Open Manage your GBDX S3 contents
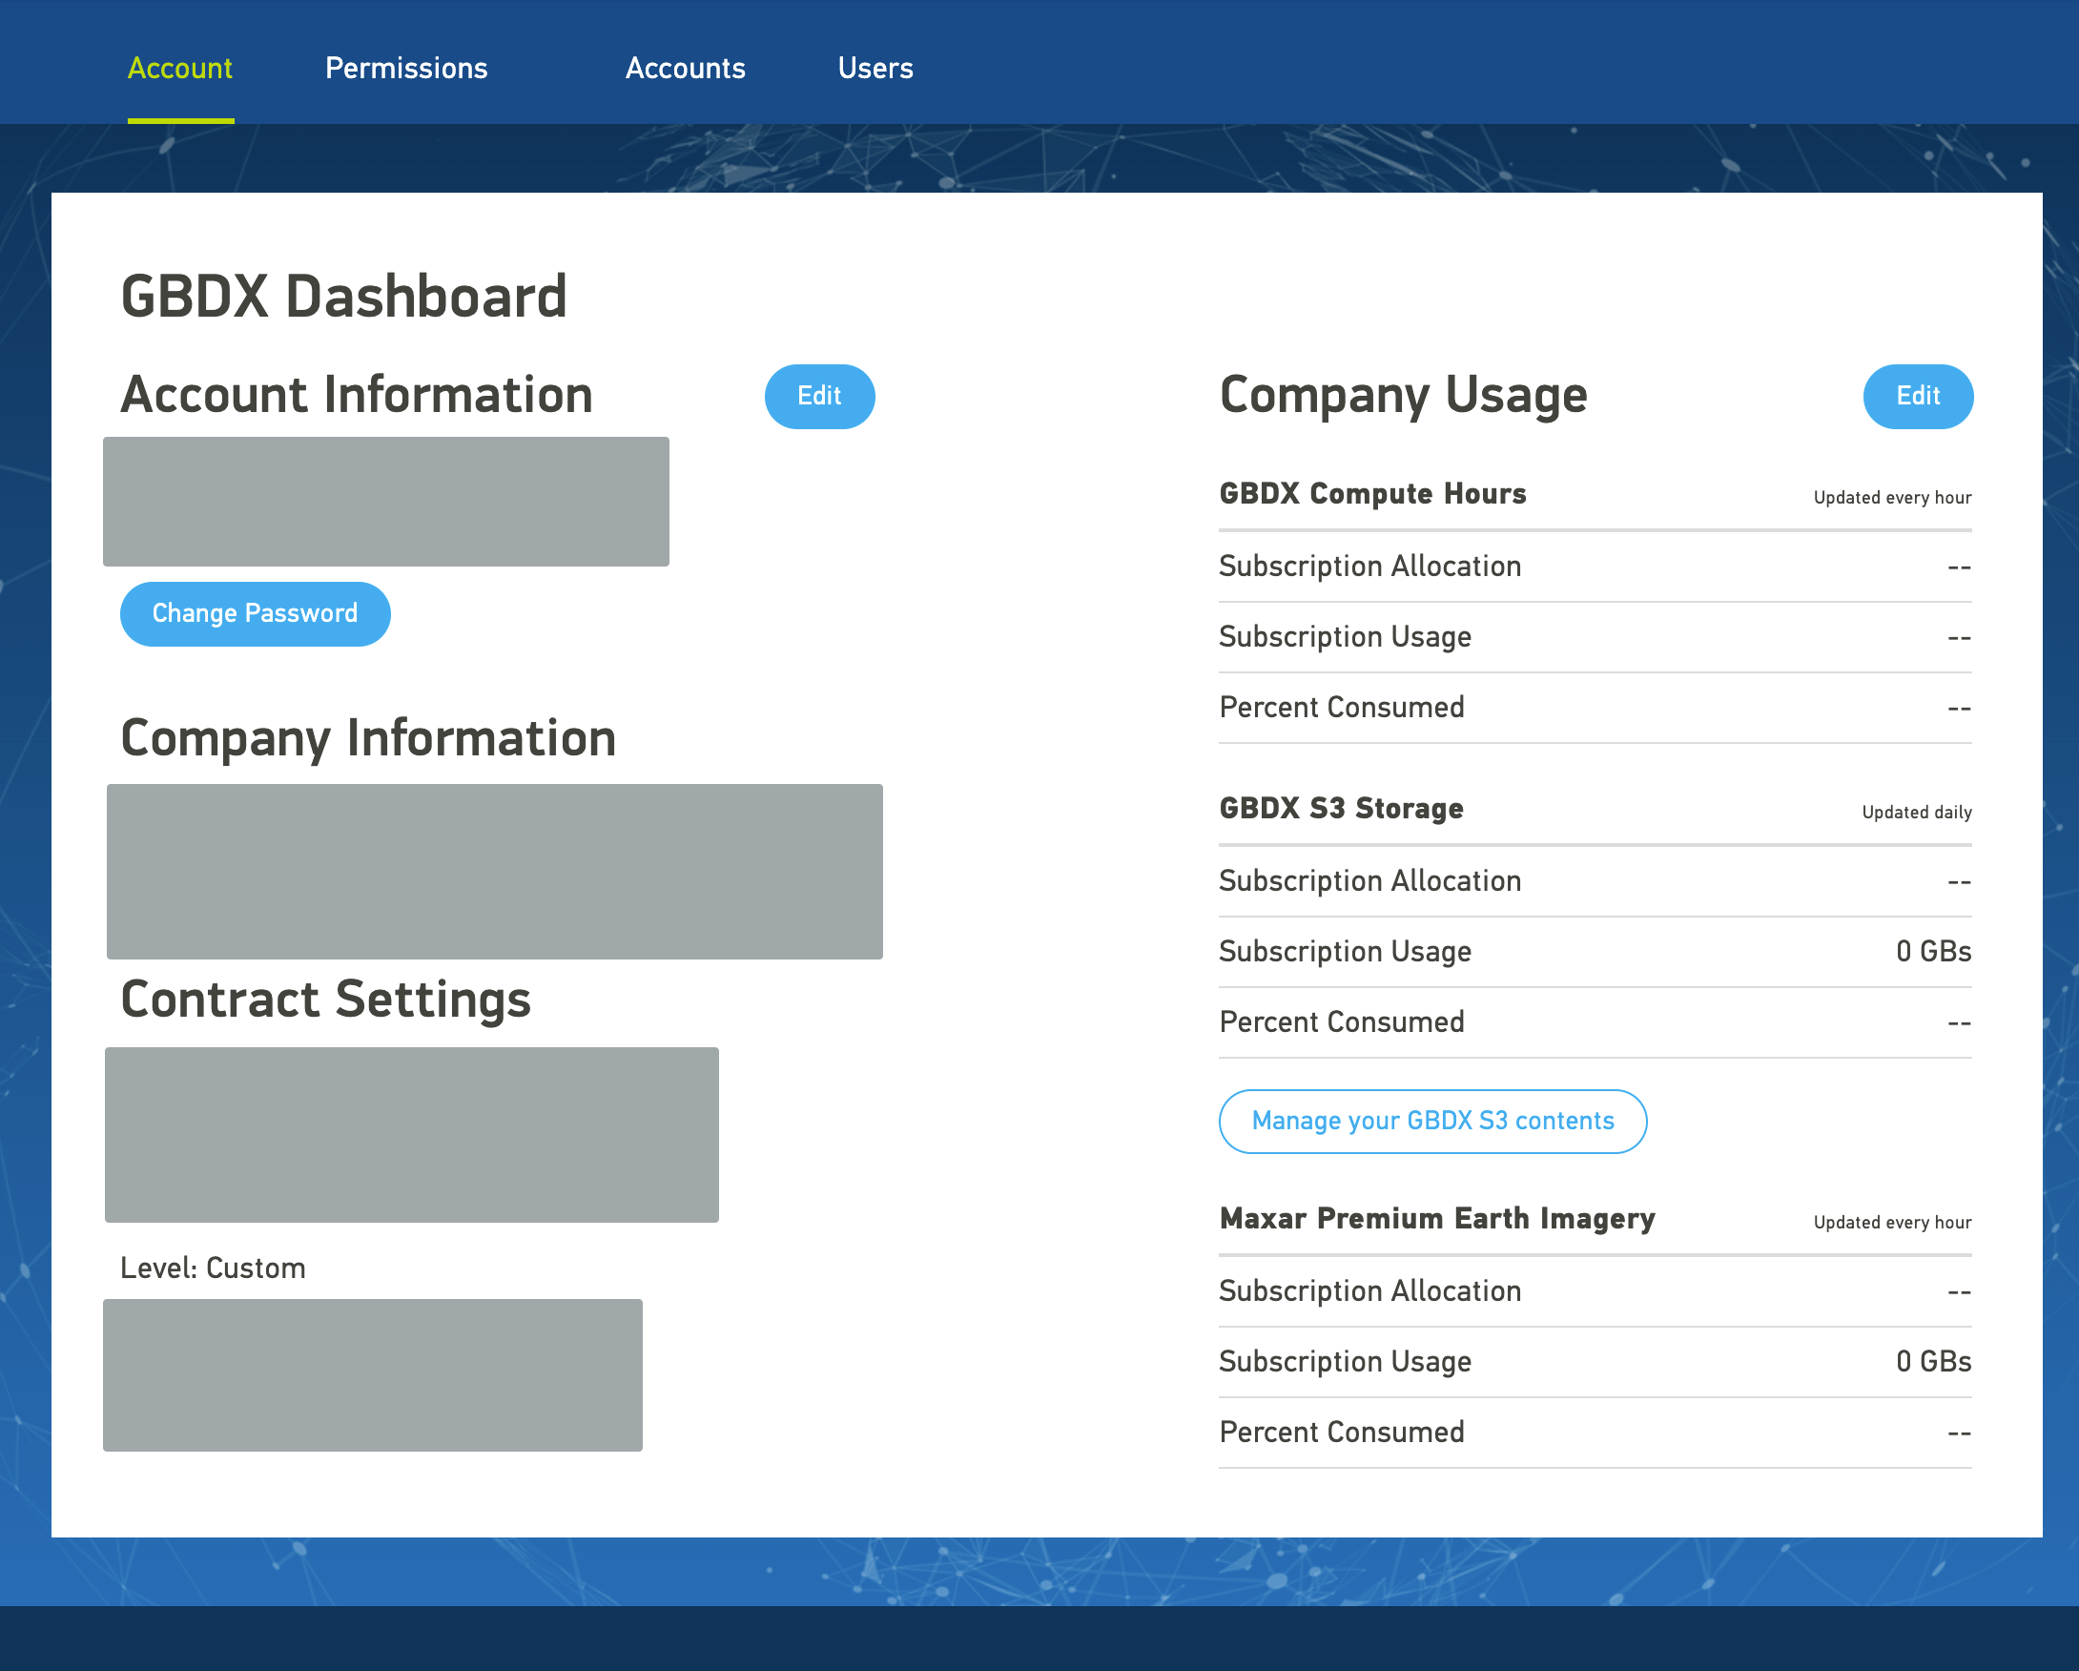2079x1671 pixels. [1433, 1122]
